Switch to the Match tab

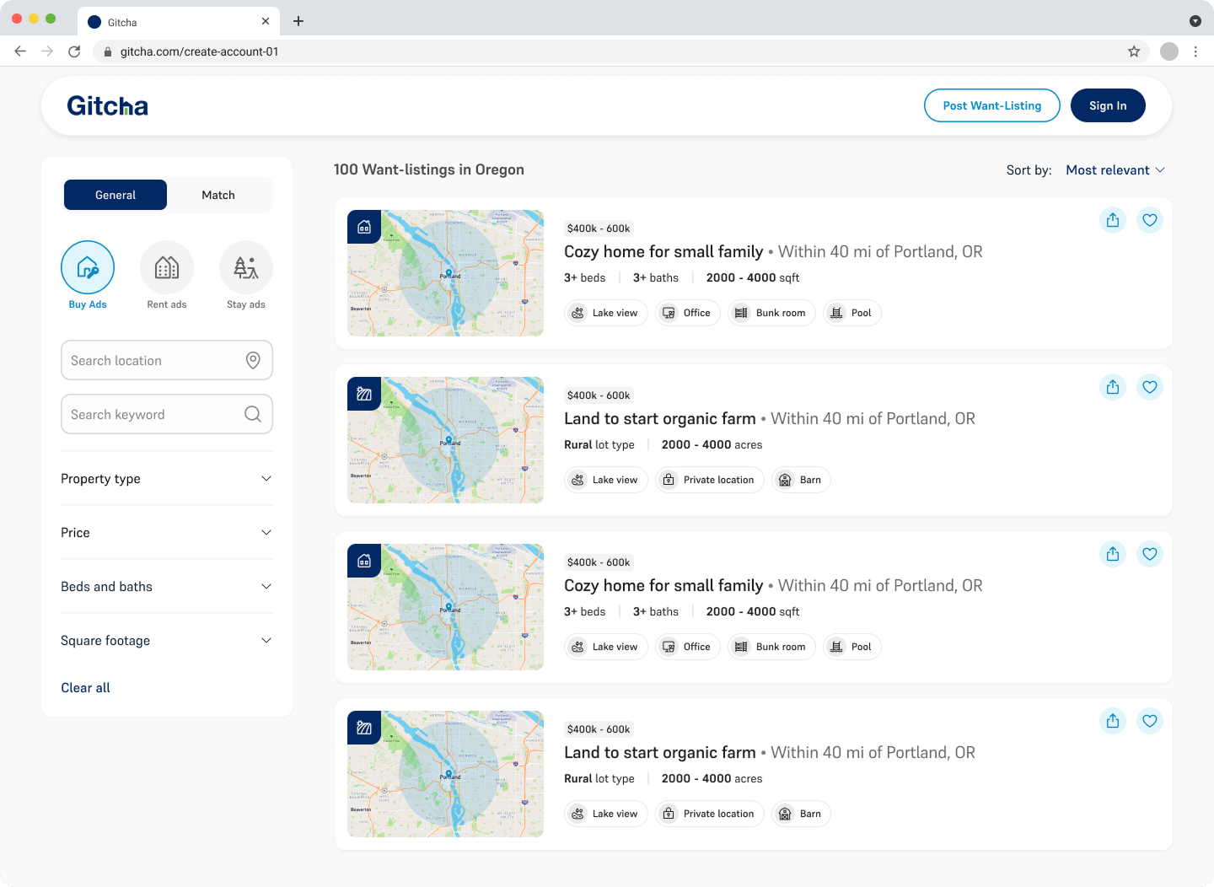tap(218, 195)
